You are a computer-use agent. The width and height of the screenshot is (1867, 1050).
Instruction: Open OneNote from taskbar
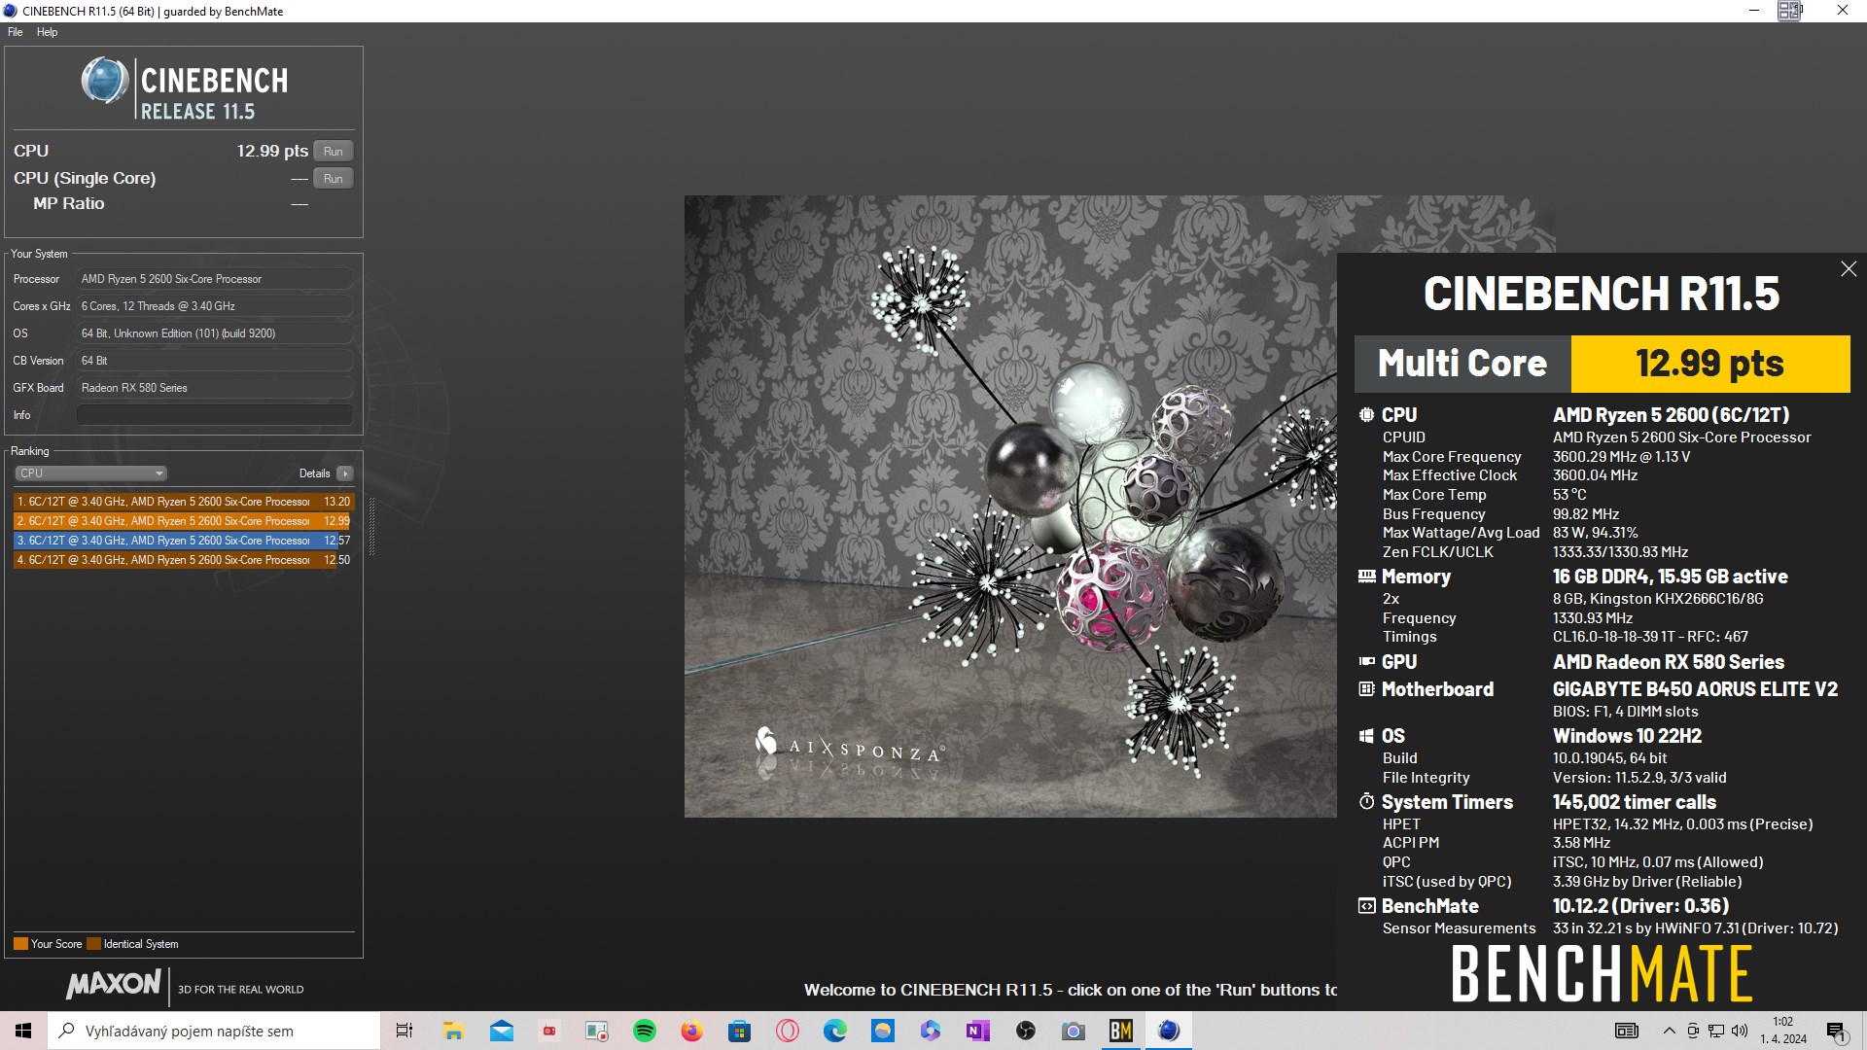pos(978,1031)
